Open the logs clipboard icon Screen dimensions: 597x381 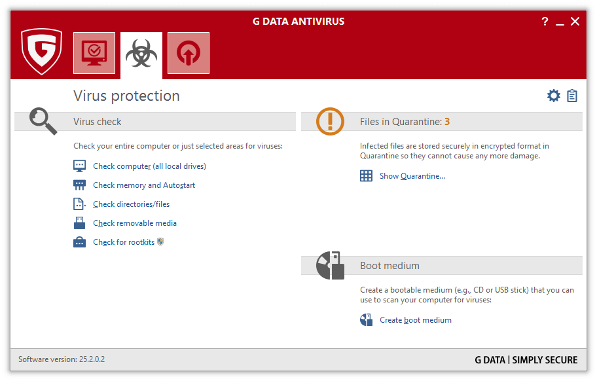click(572, 96)
